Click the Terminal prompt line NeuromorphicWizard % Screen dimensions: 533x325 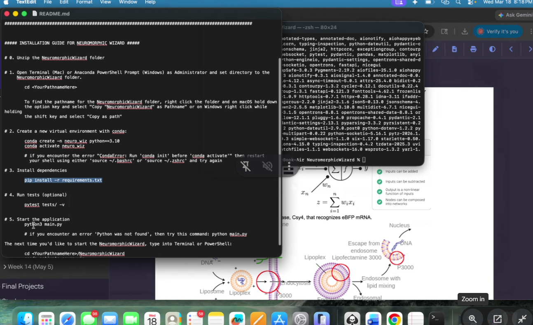click(x=323, y=159)
